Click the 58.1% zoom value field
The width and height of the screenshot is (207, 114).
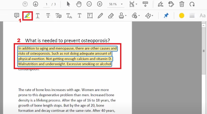pos(113,4)
